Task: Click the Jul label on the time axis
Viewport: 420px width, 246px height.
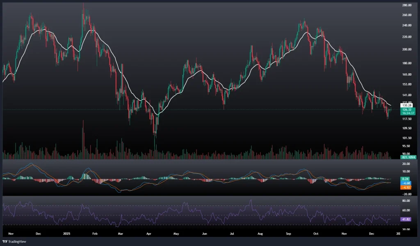Action: coord(231,234)
